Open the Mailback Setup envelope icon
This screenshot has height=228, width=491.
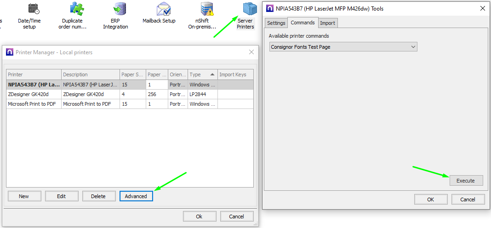tap(163, 9)
